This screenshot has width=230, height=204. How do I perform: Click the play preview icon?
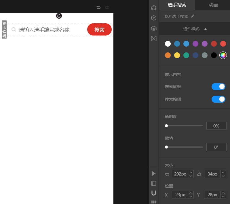tap(154, 173)
